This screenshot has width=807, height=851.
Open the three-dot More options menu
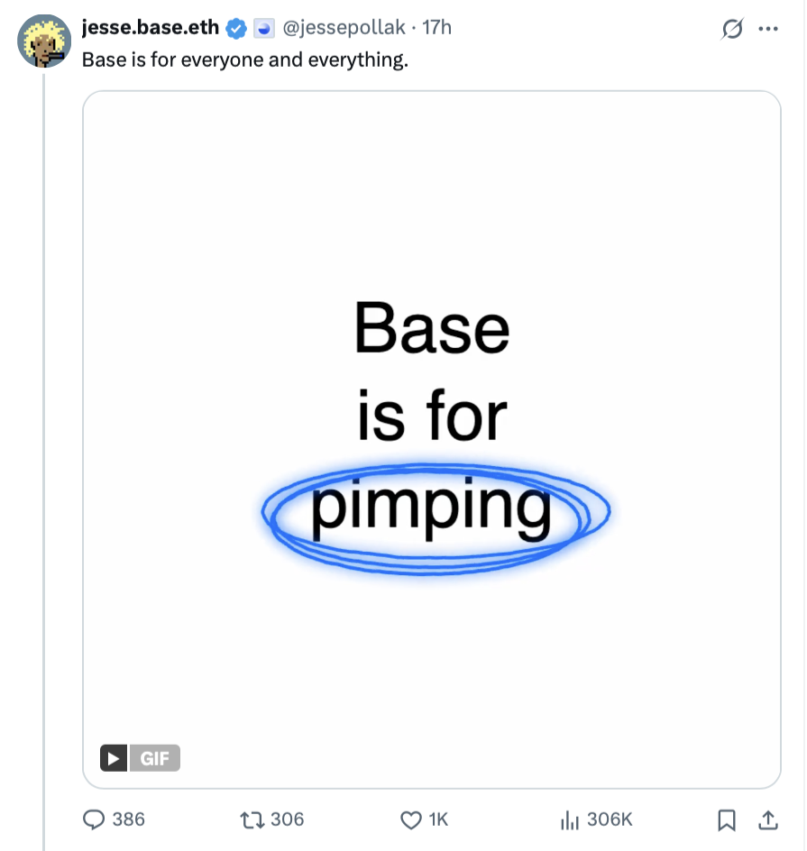pos(768,29)
